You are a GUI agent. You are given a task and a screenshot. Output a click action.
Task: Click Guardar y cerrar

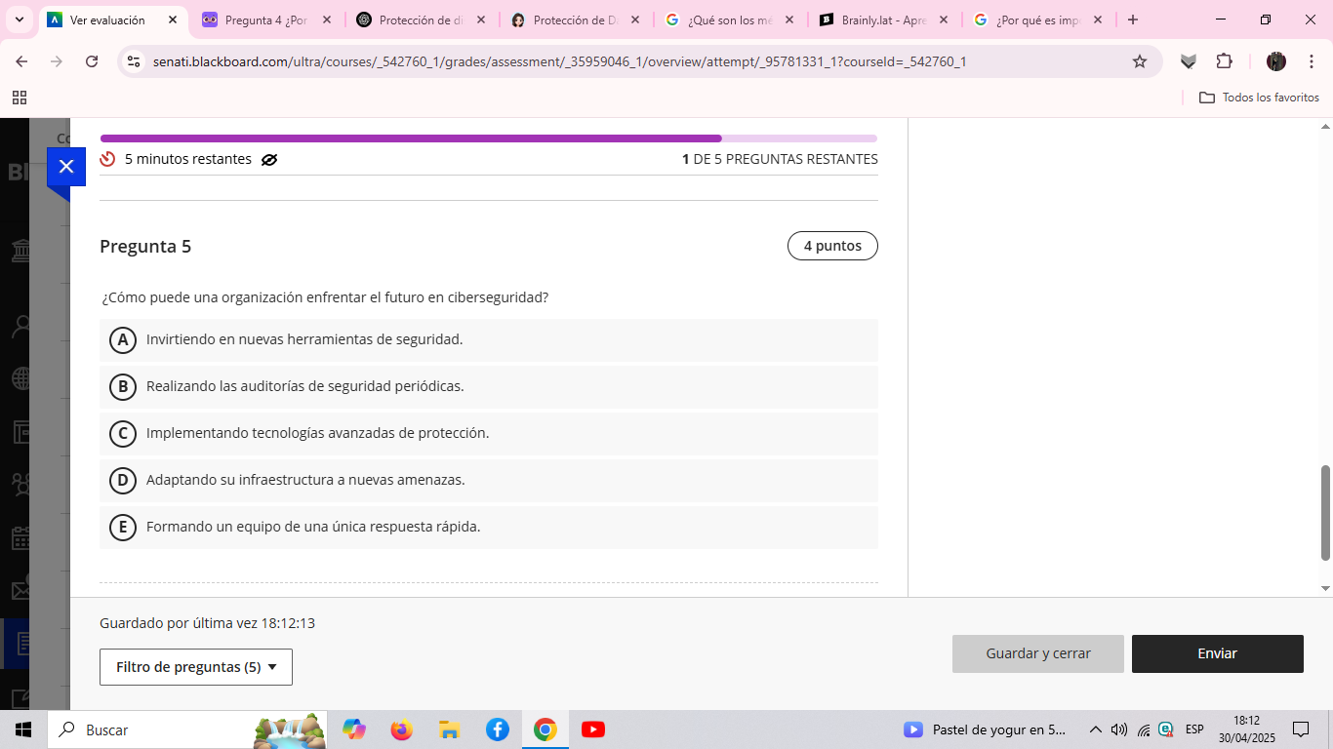pos(1037,653)
